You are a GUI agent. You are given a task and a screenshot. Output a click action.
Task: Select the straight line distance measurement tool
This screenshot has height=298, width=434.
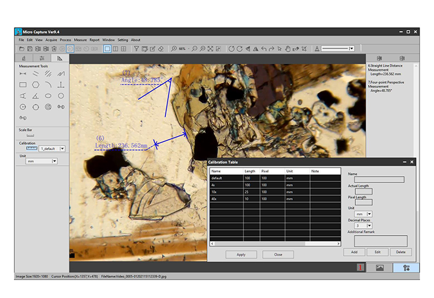23,74
